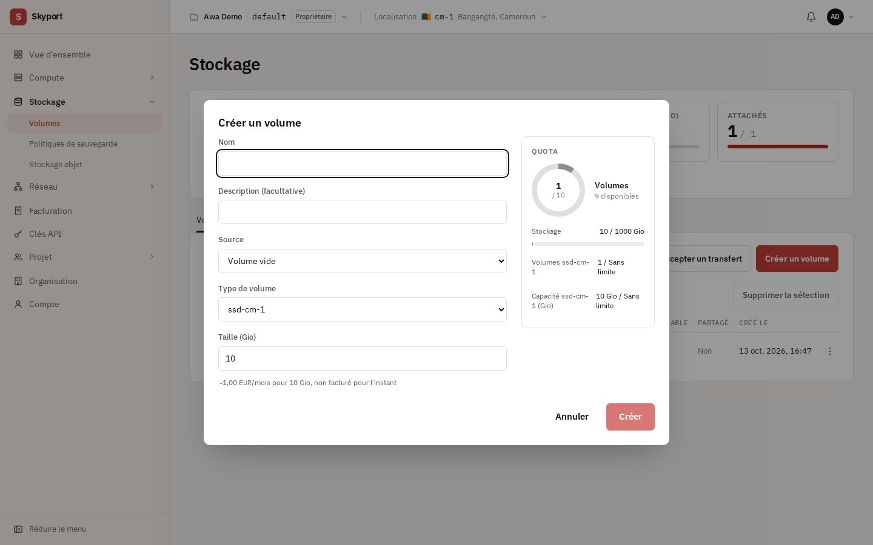873x545 pixels.
Task: Click the Organisation building icon
Action: point(18,281)
